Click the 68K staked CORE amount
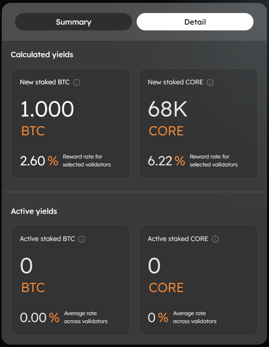This screenshot has width=269, height=347. click(x=168, y=109)
